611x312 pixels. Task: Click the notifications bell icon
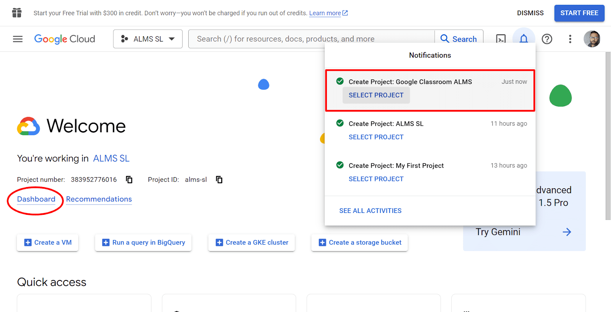(524, 39)
